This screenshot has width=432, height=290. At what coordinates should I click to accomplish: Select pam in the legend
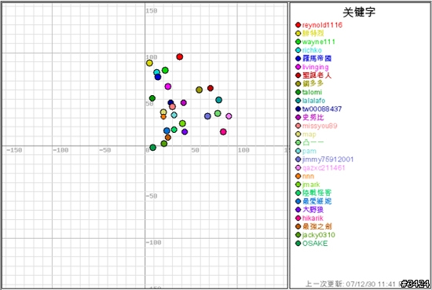(306, 151)
